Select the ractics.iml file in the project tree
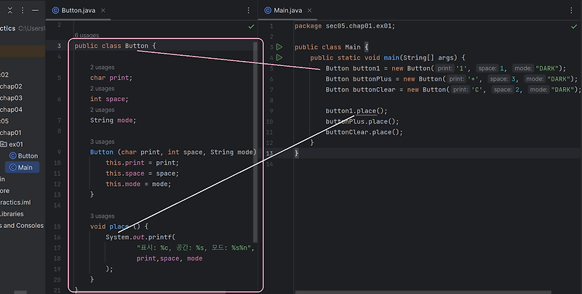Screen dimensions: 582x294 click(x=15, y=203)
